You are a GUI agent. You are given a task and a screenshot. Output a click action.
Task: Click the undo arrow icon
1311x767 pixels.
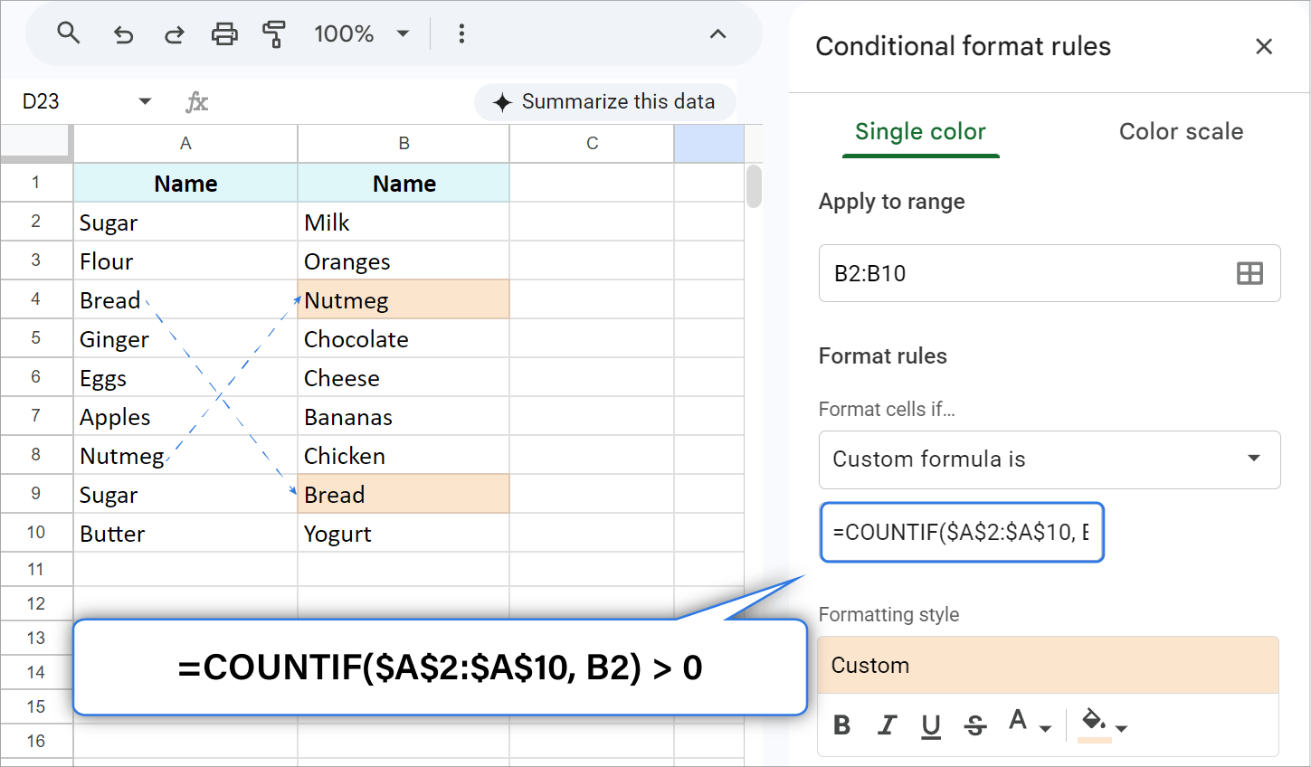tap(123, 34)
